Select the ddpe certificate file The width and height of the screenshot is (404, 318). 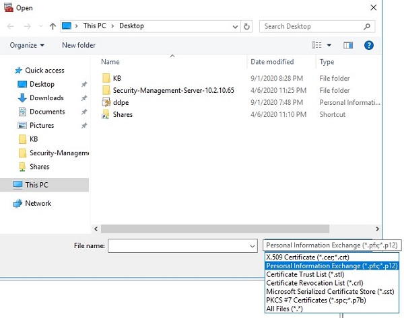pos(120,102)
